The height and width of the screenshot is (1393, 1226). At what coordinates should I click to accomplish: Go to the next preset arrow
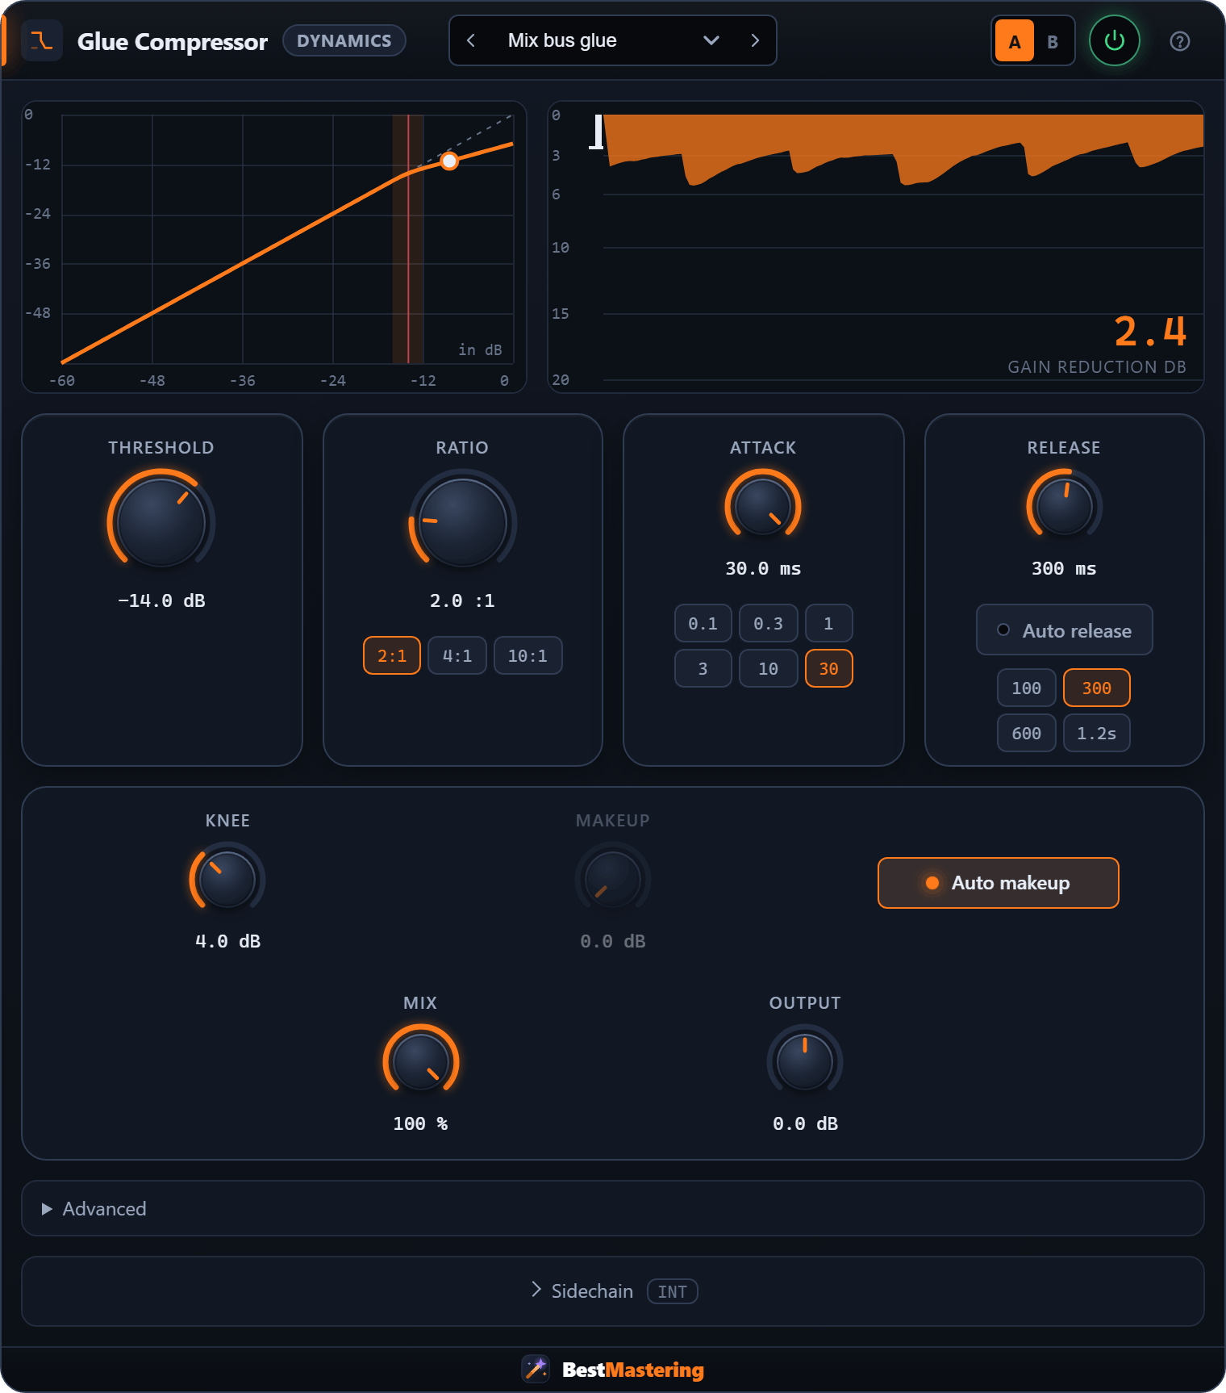pyautogui.click(x=755, y=40)
